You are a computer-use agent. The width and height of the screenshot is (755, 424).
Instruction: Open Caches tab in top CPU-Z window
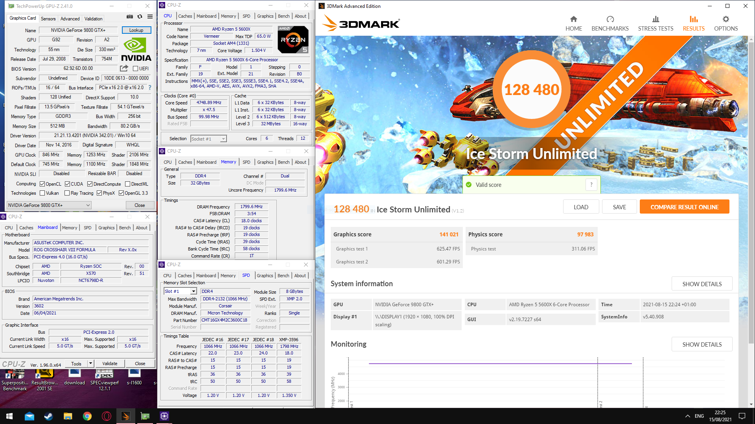coord(185,16)
